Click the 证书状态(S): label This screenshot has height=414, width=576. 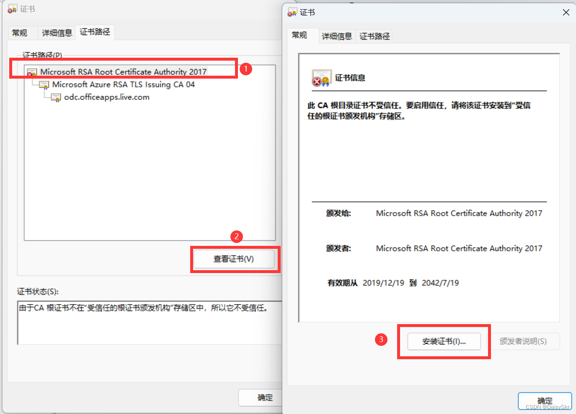click(38, 291)
